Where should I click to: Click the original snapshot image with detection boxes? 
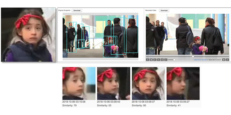tap(101, 36)
